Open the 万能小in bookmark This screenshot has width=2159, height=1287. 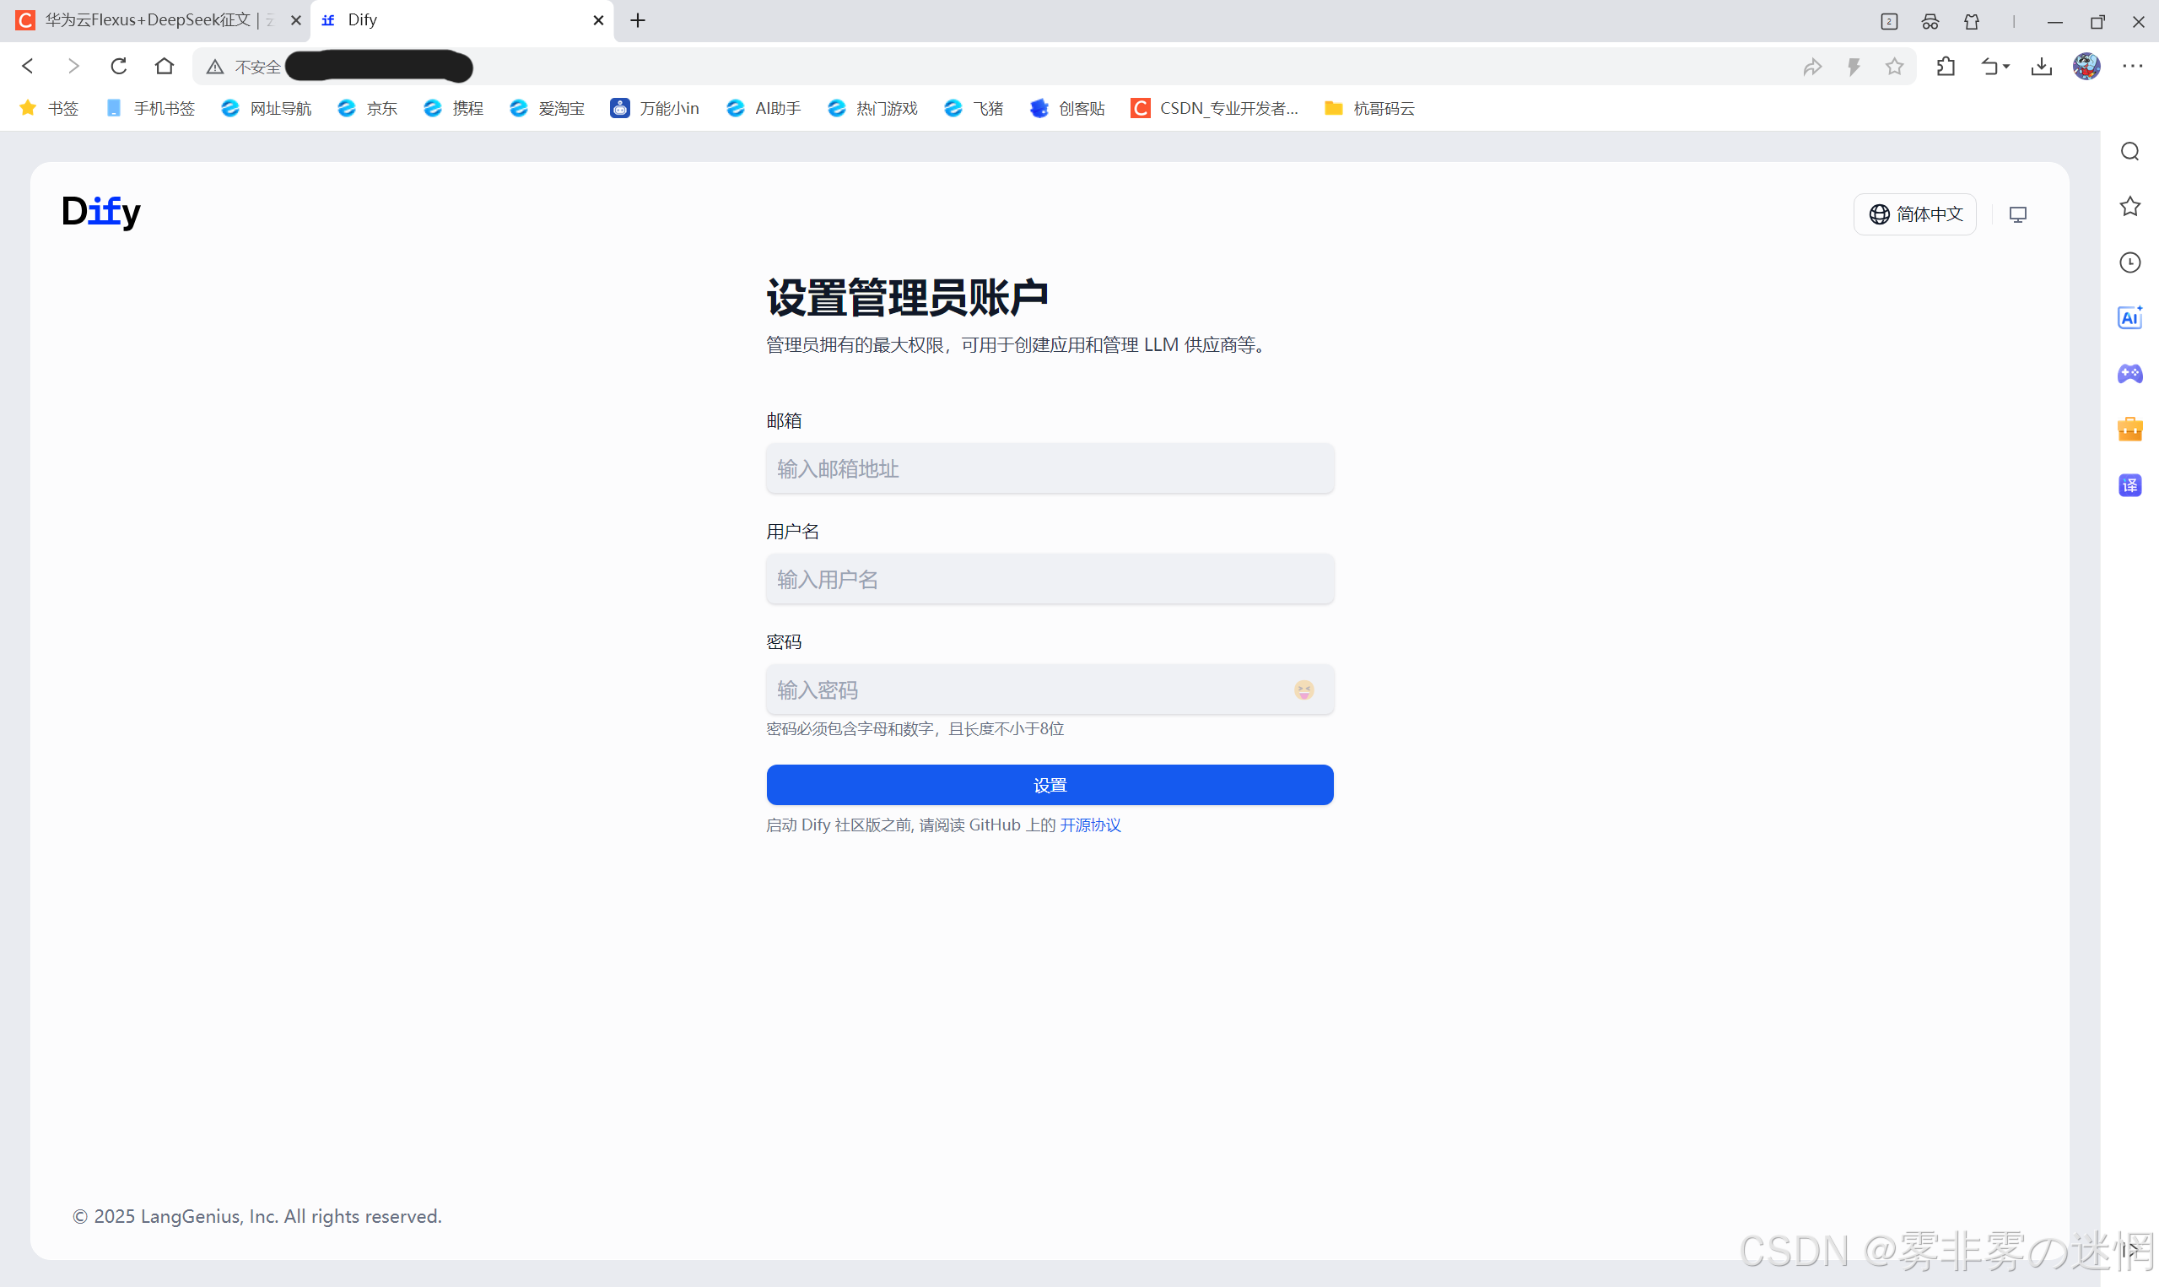coord(656,108)
